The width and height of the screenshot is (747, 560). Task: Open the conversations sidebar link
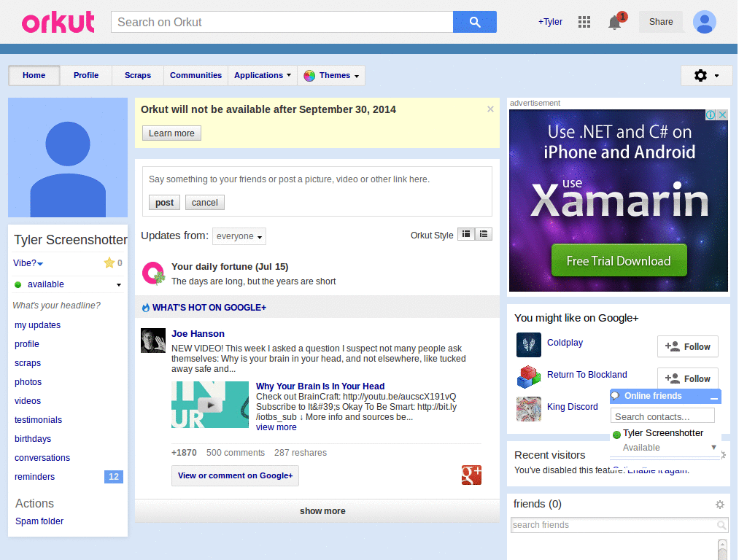click(42, 458)
